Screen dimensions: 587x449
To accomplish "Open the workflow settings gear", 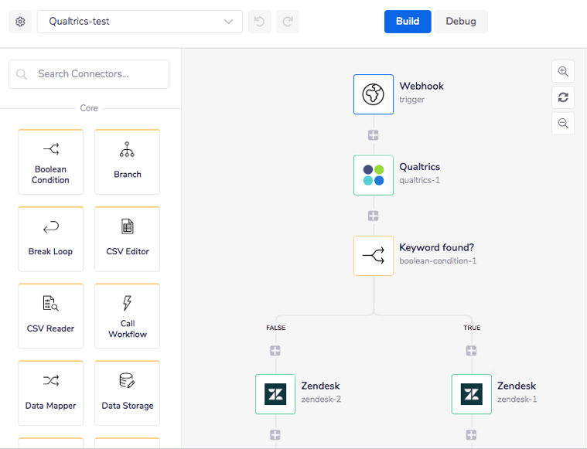I will click(x=20, y=22).
